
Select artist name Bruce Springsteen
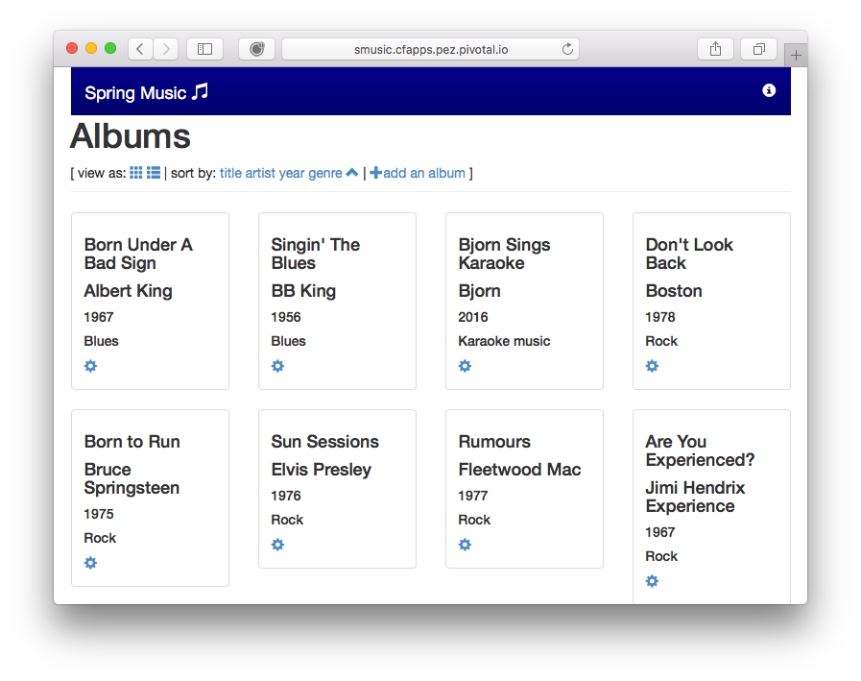point(132,478)
